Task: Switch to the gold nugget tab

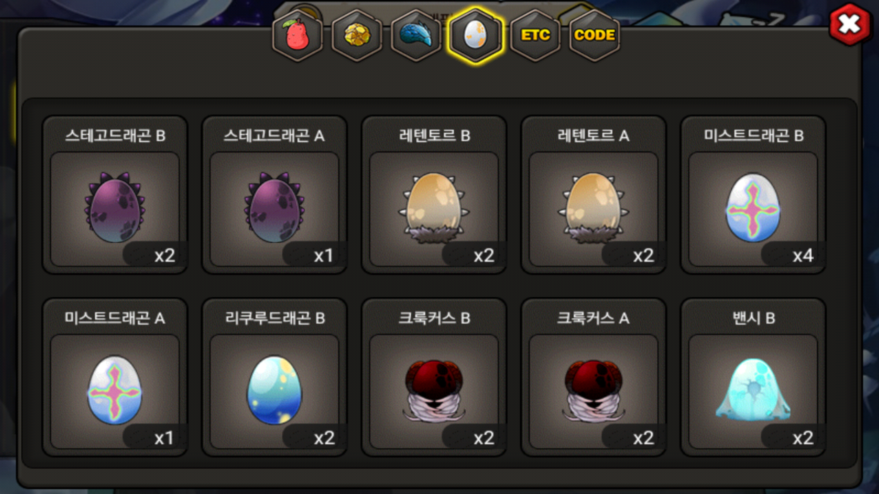Action: [x=357, y=35]
